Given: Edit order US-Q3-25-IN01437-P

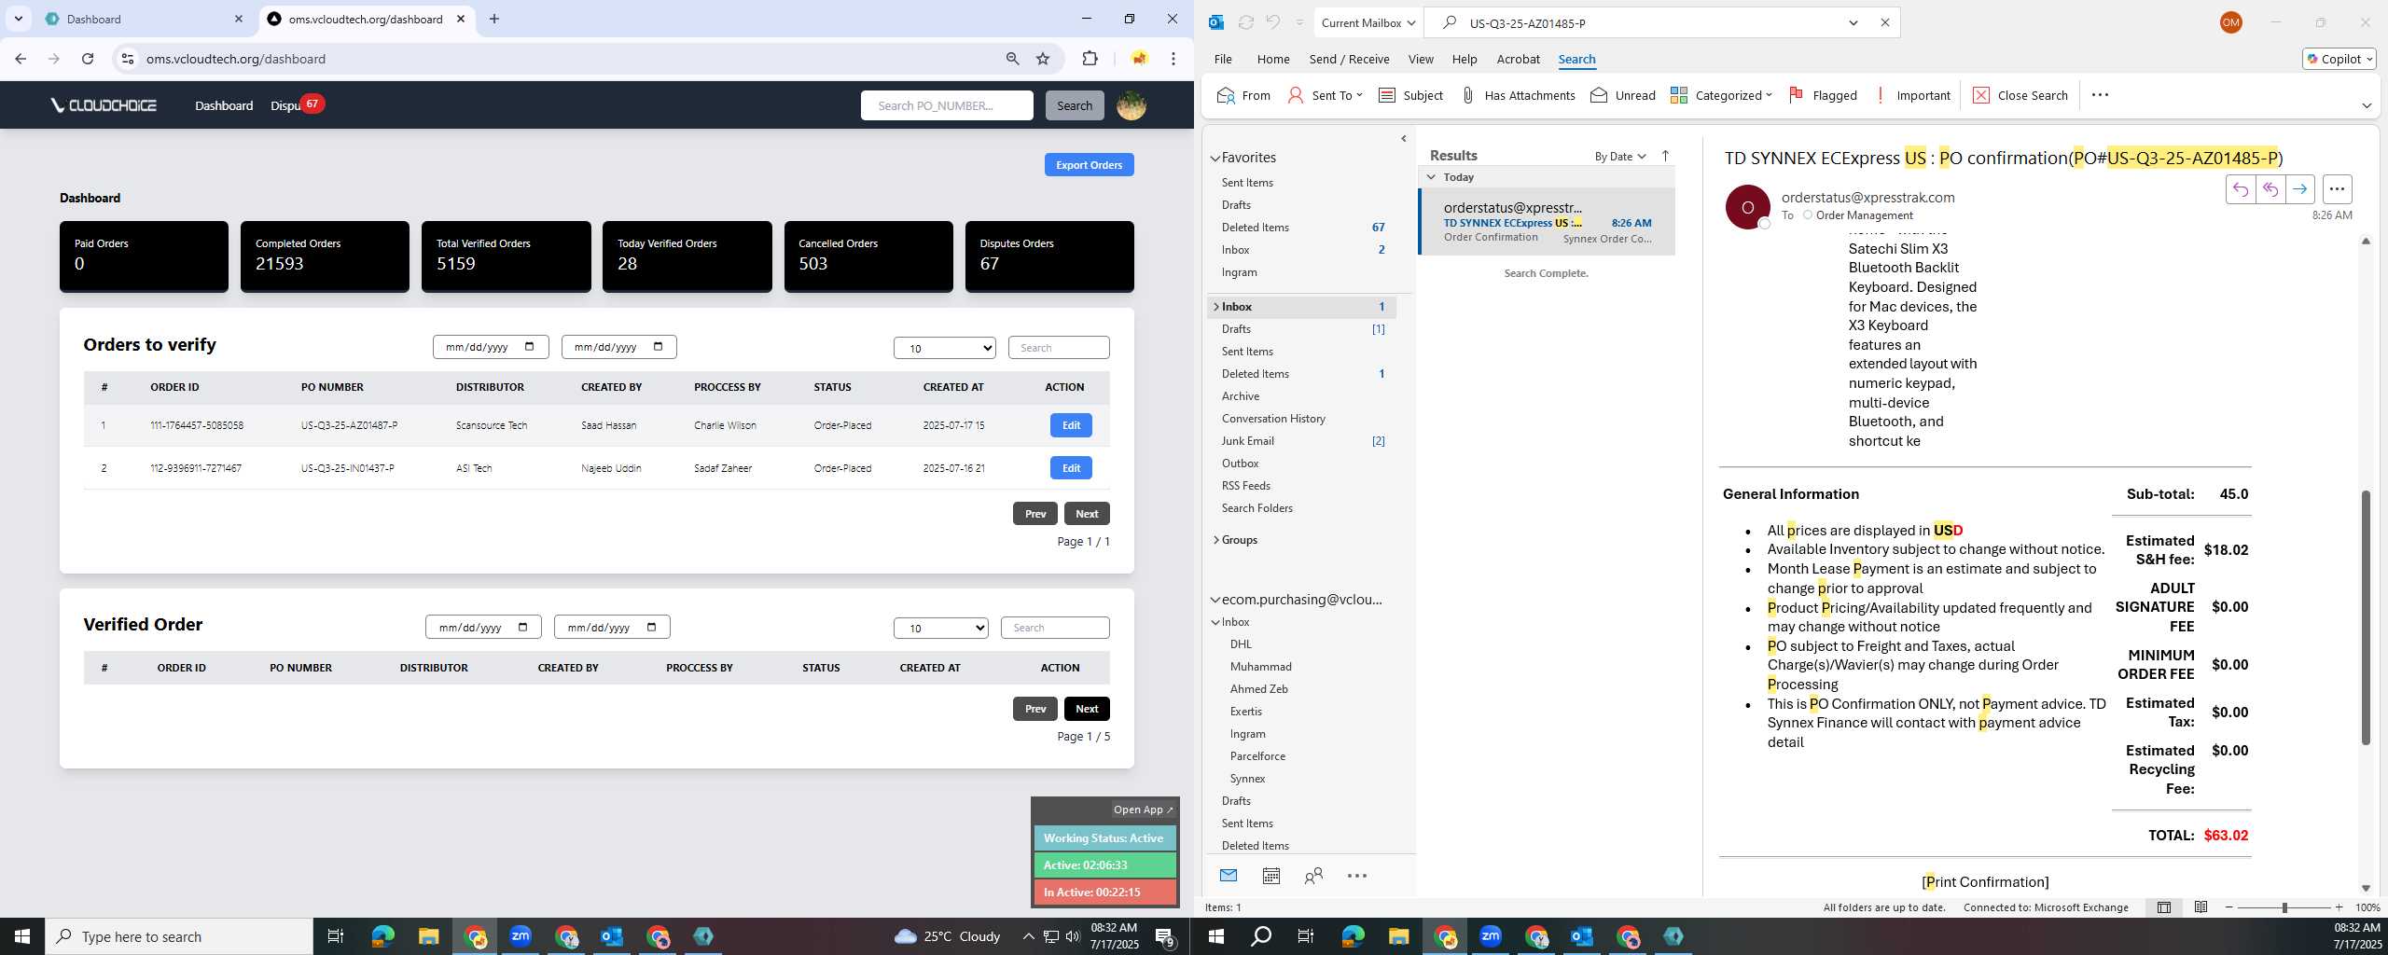Looking at the screenshot, I should (1071, 468).
